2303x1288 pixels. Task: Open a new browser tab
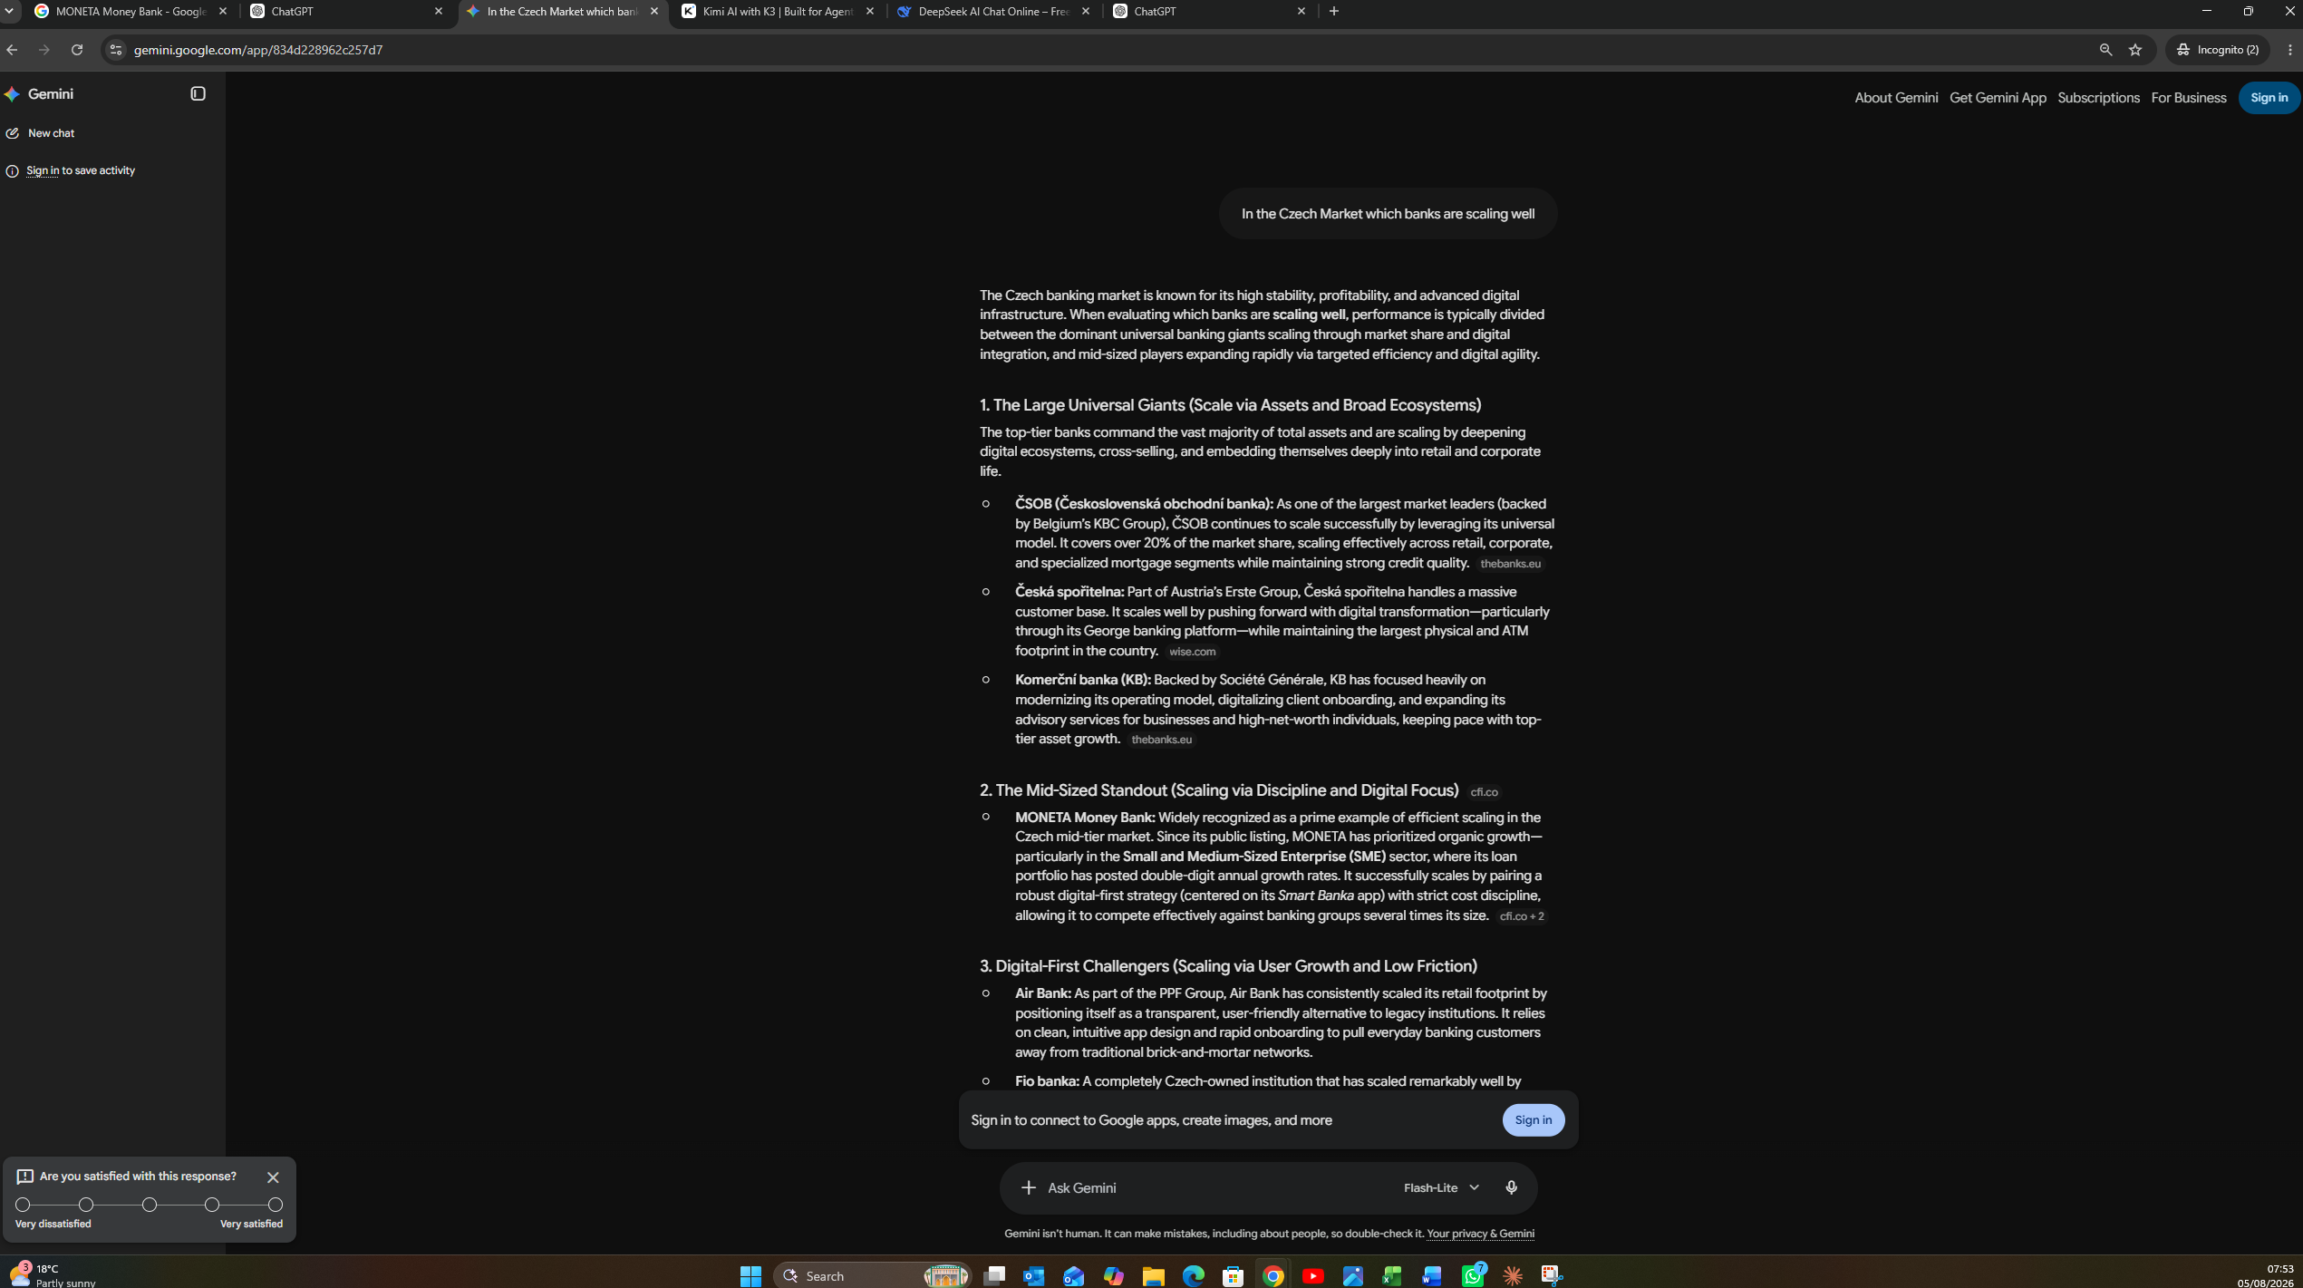1333,12
